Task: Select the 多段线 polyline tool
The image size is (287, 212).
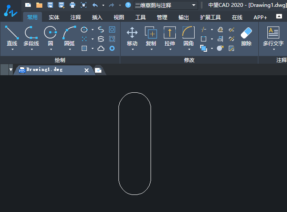Action: [x=31, y=36]
